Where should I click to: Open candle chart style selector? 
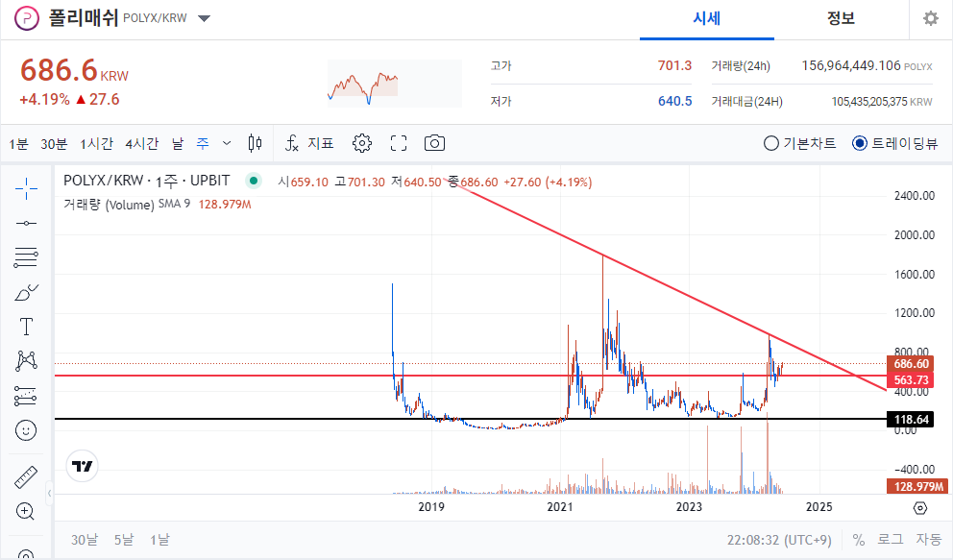click(x=255, y=142)
